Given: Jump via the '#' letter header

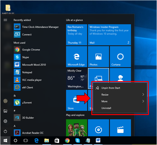Looking at the screenshot, I should pyautogui.click(x=14, y=111).
